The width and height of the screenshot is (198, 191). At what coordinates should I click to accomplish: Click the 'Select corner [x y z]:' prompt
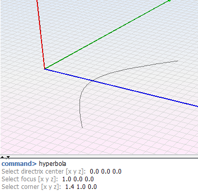(31, 187)
